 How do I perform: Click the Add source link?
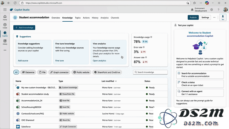[x=23, y=61]
